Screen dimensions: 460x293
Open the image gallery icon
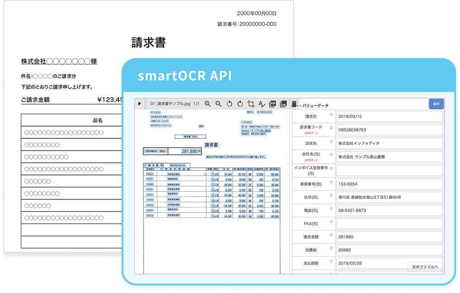[283, 104]
